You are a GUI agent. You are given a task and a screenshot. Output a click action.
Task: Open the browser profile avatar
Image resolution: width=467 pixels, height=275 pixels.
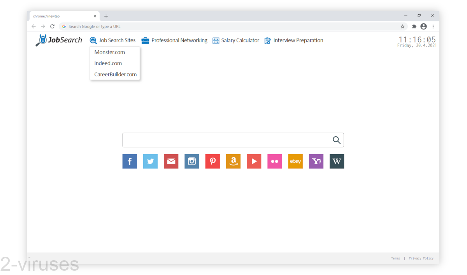(423, 26)
